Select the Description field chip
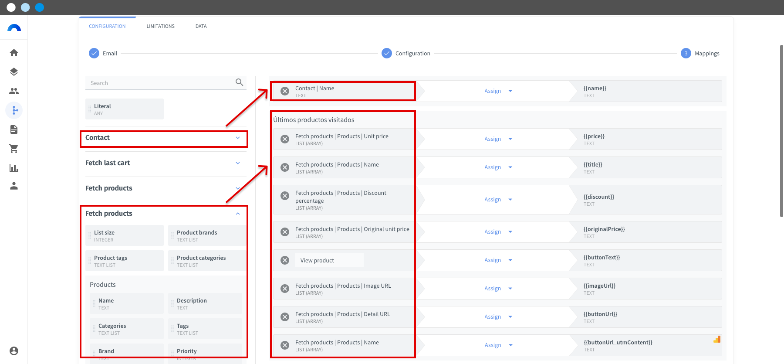Viewport: 784px width, 364px height. point(205,303)
